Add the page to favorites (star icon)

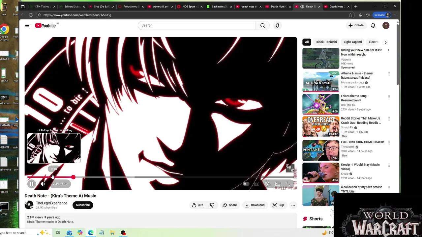(x=350, y=15)
